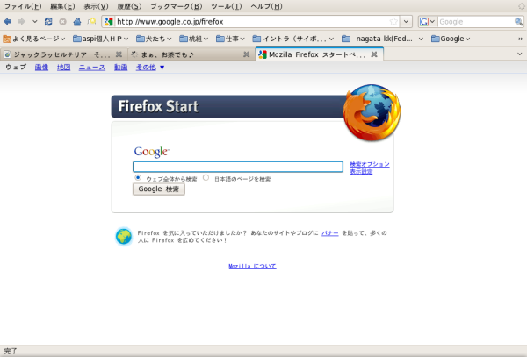Open the Google bookmarks folder
Viewport: 527px width, 357px height.
451,39
